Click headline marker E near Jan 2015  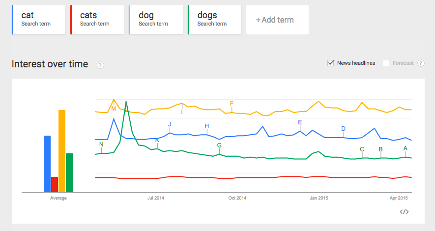[300, 122]
